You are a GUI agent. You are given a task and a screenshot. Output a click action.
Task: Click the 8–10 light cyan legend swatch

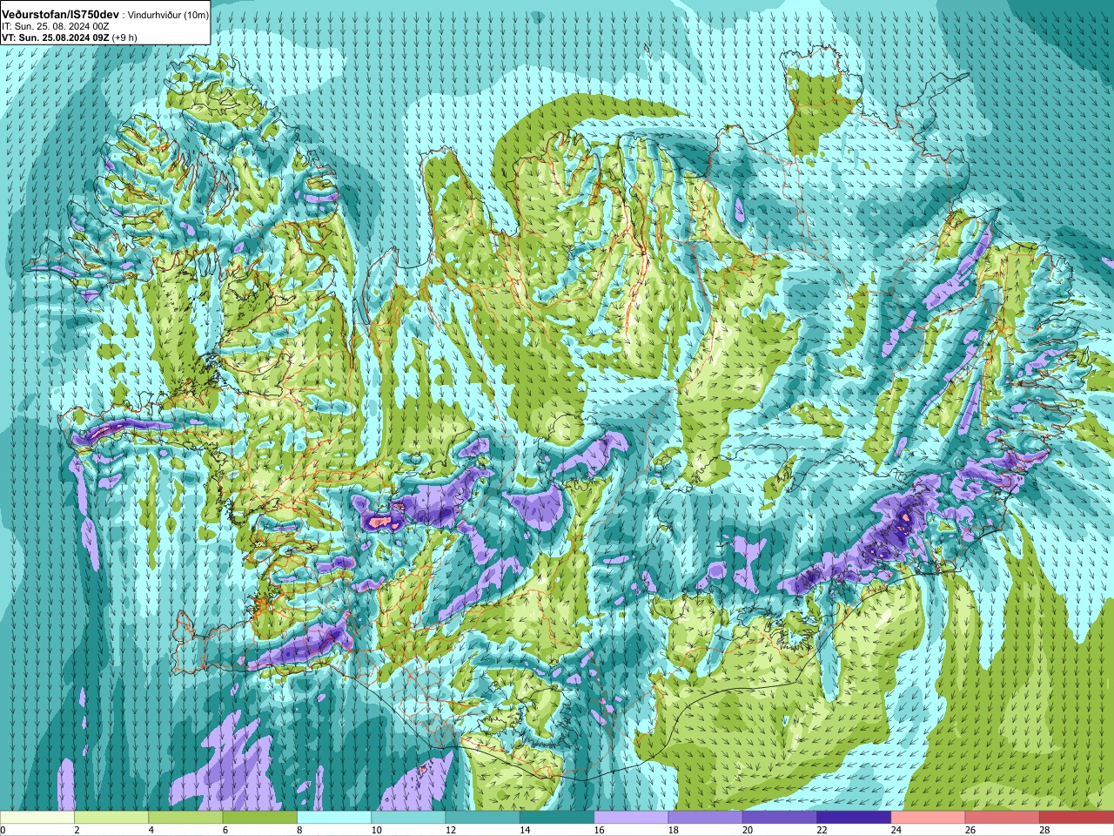pyautogui.click(x=334, y=818)
